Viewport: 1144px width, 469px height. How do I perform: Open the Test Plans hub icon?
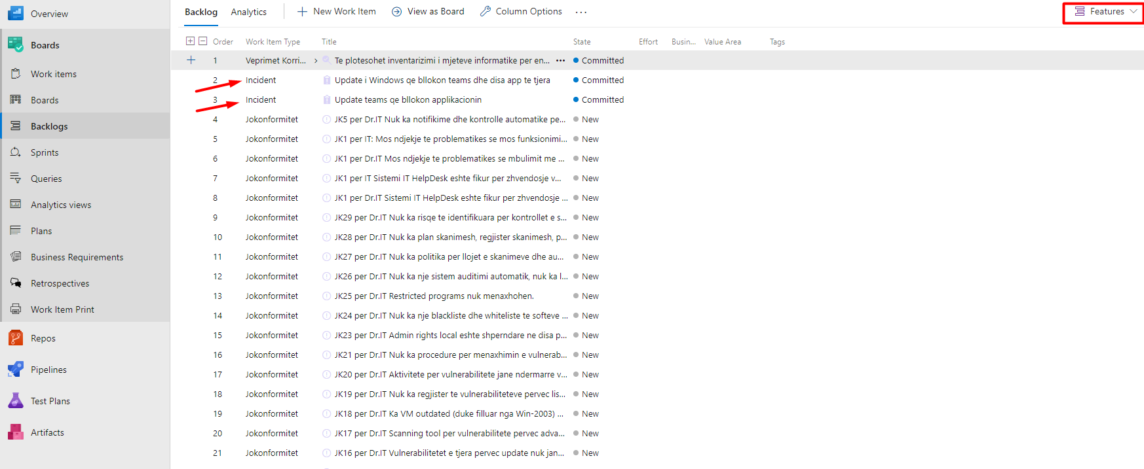(x=16, y=401)
